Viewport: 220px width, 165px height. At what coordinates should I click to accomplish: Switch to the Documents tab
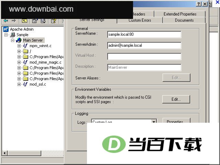click(184, 20)
